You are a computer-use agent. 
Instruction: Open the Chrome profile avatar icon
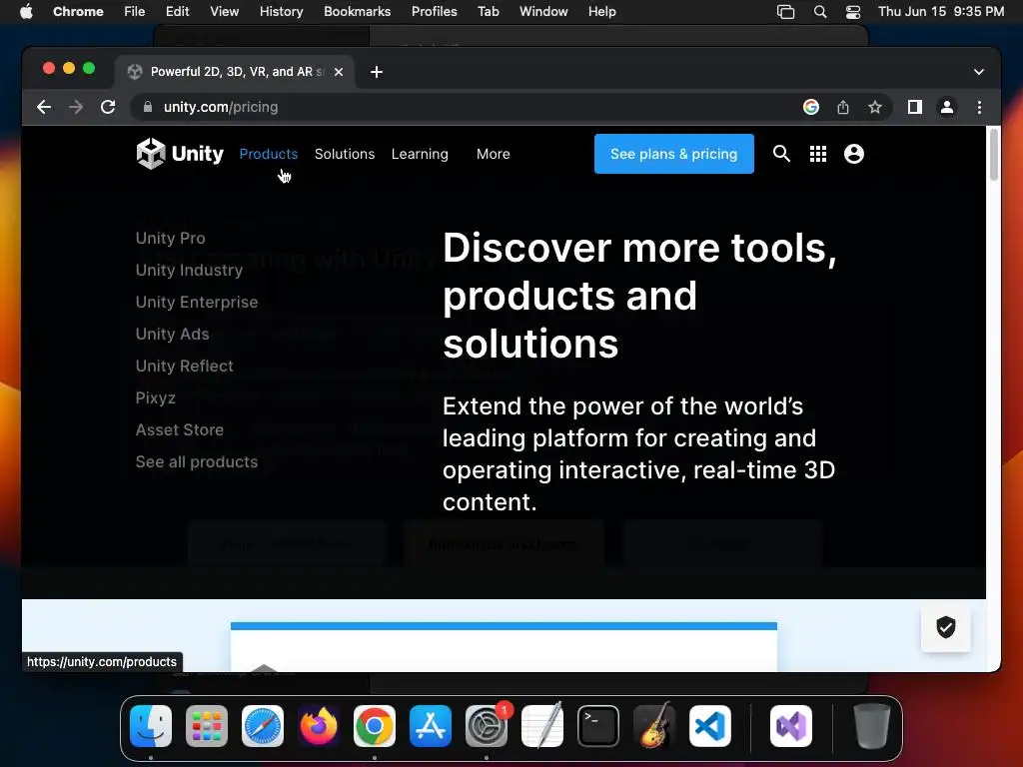(x=947, y=107)
